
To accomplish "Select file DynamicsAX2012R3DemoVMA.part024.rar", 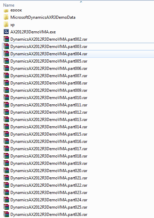I will (x=49, y=200).
